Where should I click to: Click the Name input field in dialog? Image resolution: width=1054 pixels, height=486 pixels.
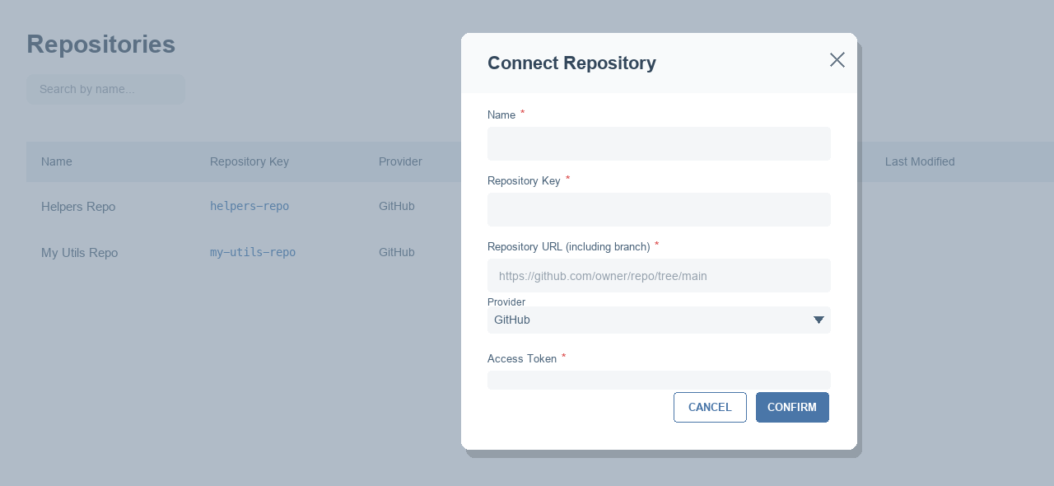(659, 143)
